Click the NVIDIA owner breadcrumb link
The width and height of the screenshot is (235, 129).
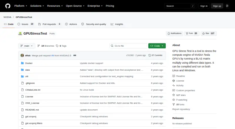click(x=7, y=17)
